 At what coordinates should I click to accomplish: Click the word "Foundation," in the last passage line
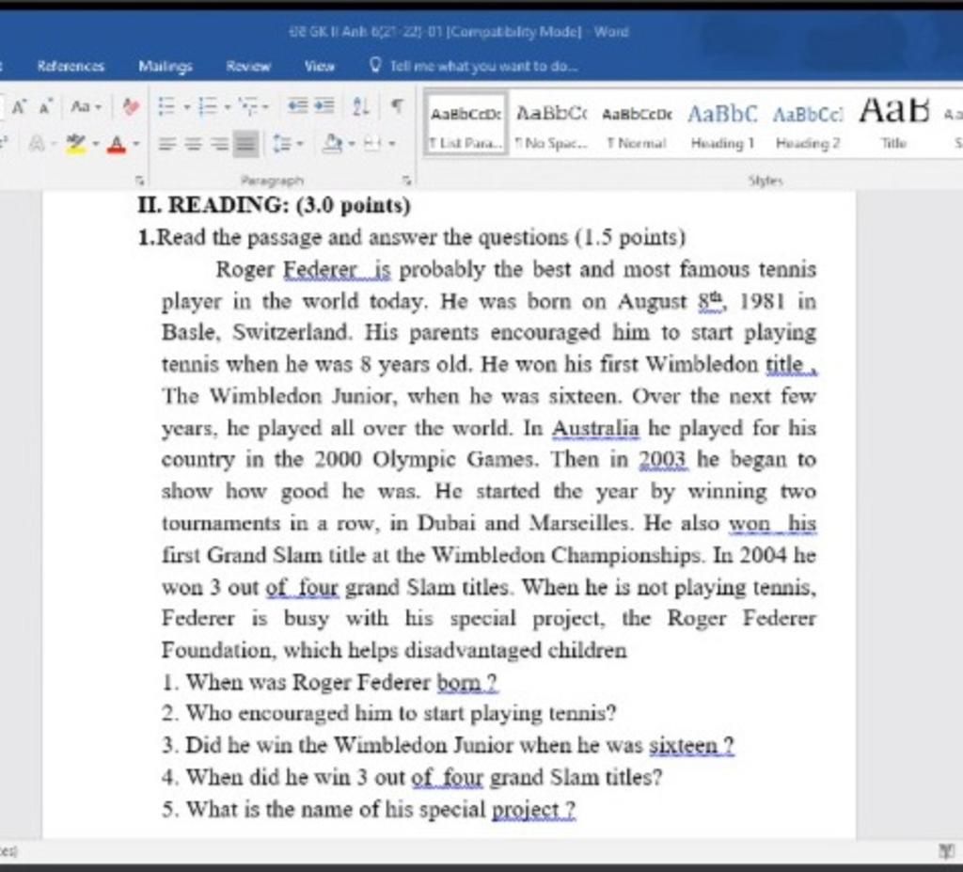tap(219, 651)
